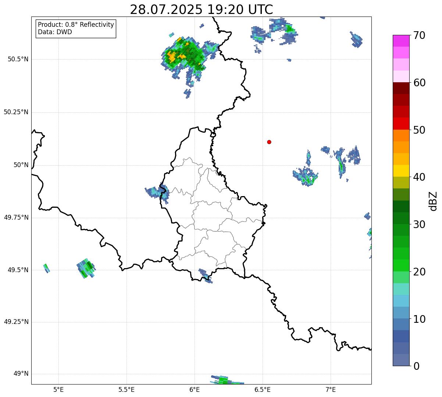Click the dBZ colorbar axis label
Screen dimensions: 442x397
[433, 201]
